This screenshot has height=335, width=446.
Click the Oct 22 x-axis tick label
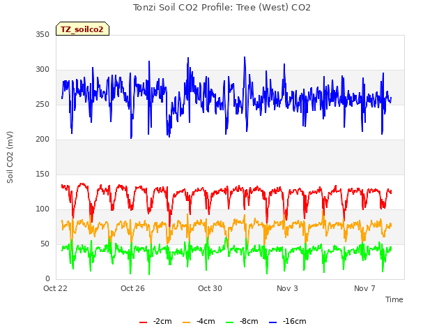tap(55, 288)
